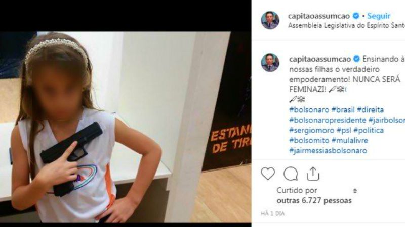Click the verified badge next to the caption username
This screenshot has width=405, height=227.
pyautogui.click(x=357, y=59)
